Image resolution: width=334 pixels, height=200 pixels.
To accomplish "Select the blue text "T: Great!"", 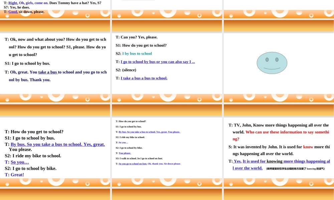I will click(14, 175).
